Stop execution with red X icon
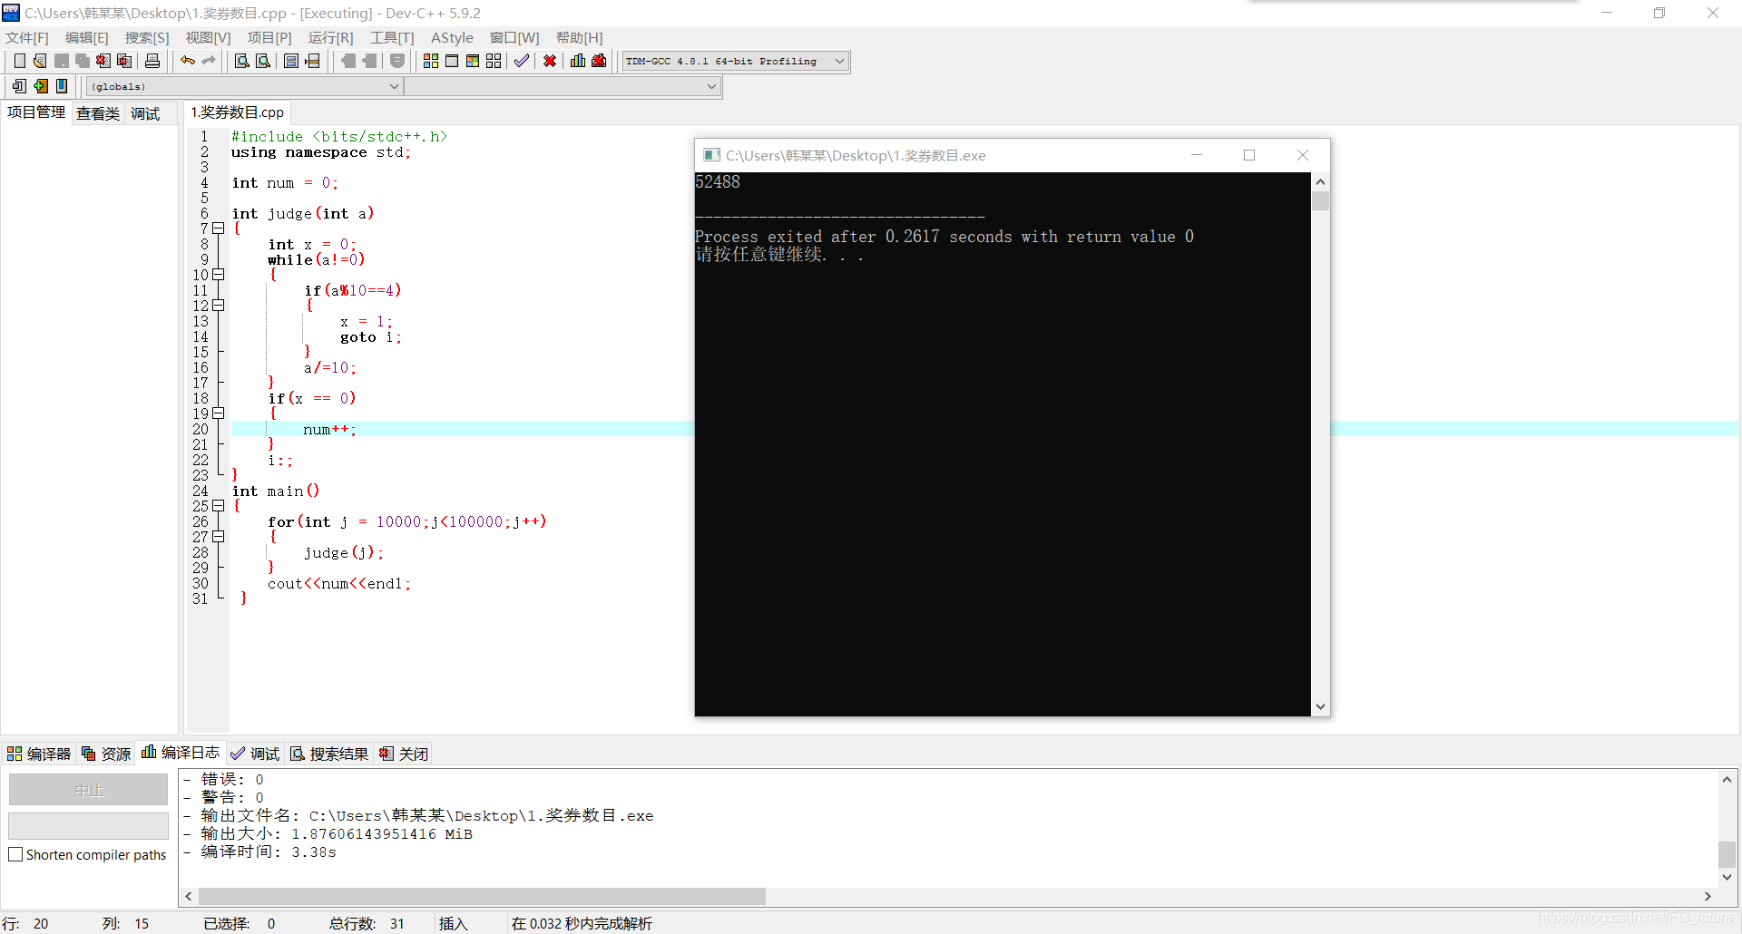Screen dimensions: 1742x934 550,61
